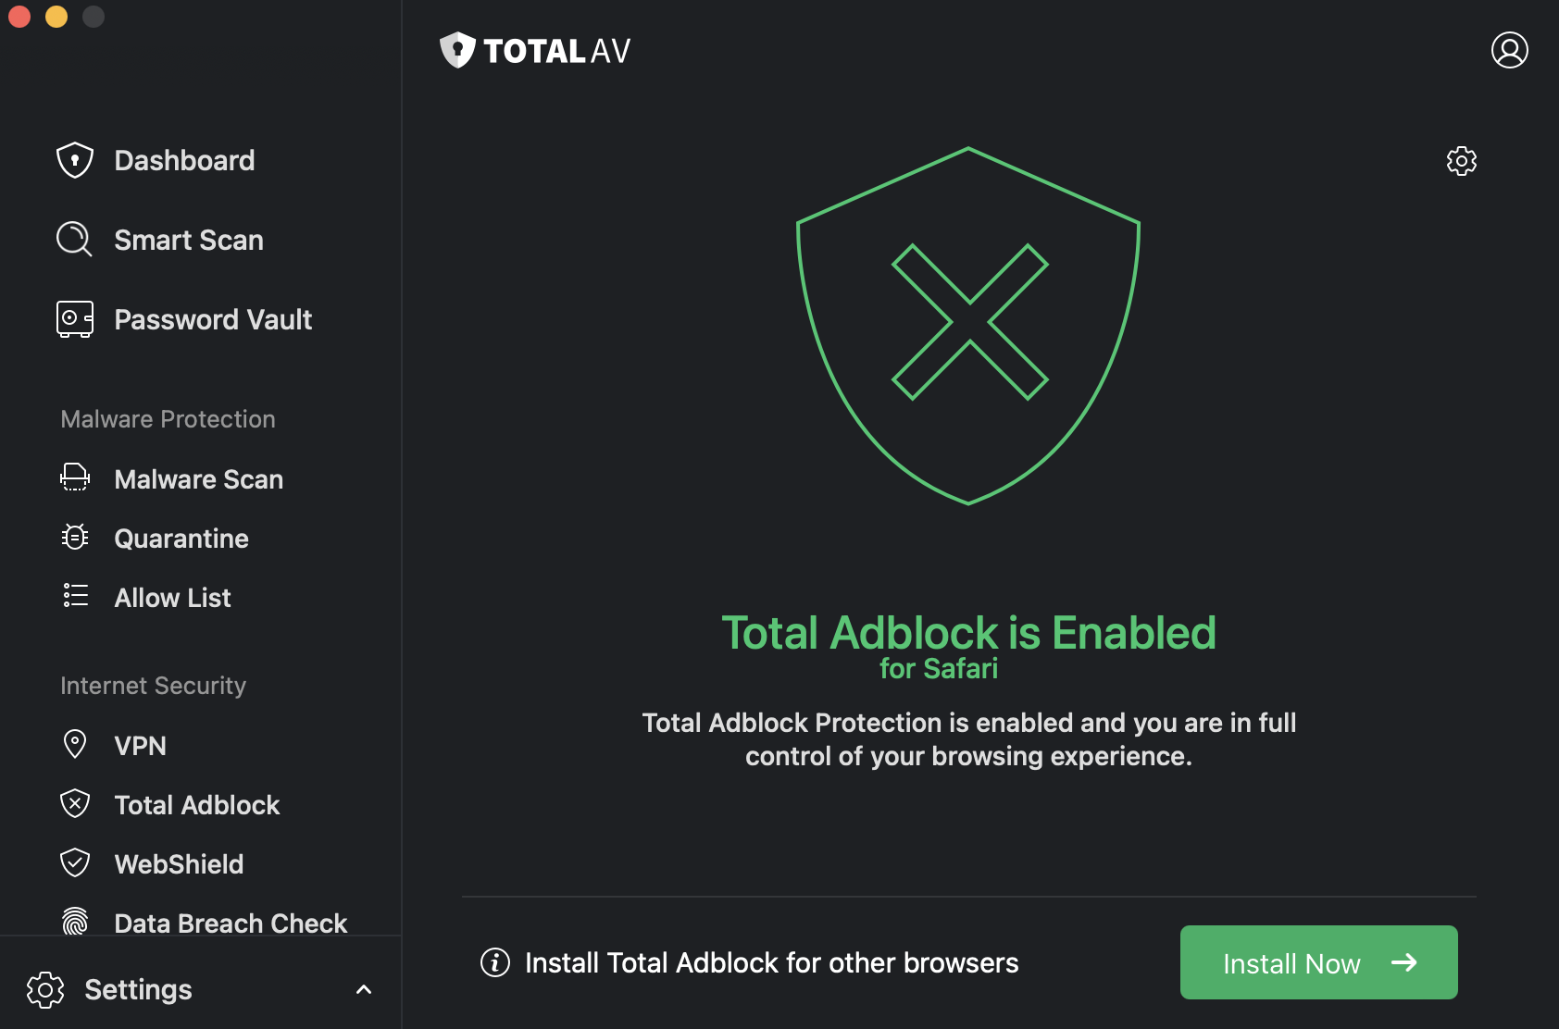Viewport: 1559px width, 1029px height.
Task: Click the Allow List icon
Action: 75,596
